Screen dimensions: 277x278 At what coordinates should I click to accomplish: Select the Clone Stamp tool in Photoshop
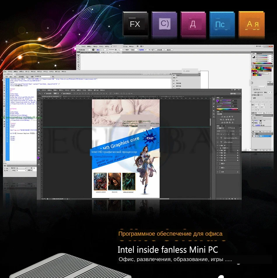pos(39,122)
